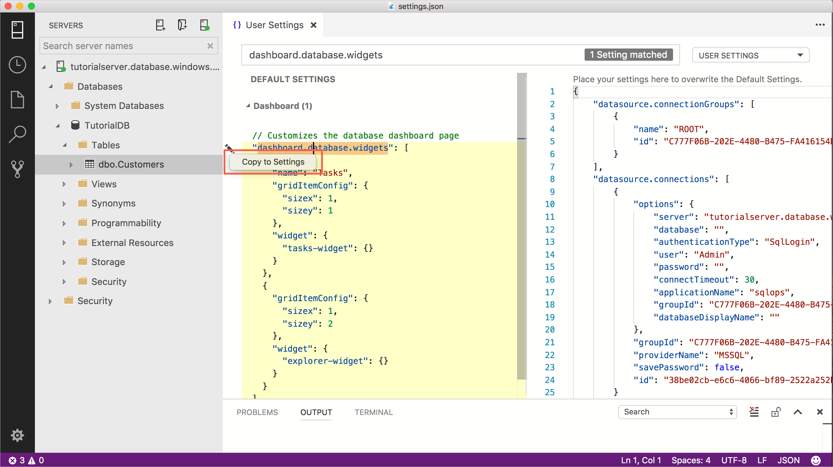Click the Copy to Settings button
Viewport: 833px width, 467px height.
tap(273, 161)
